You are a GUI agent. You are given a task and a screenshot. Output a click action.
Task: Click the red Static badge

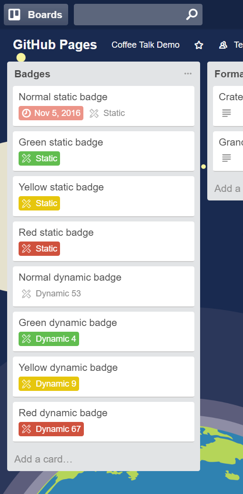click(x=39, y=249)
